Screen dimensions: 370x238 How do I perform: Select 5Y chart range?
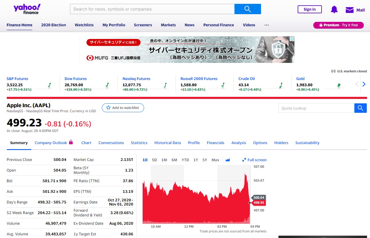coord(205,160)
